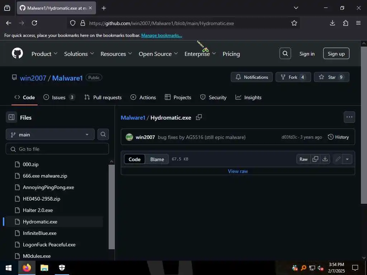Open the Insights tab
Viewport: 367px width, 275px height.
click(x=248, y=97)
